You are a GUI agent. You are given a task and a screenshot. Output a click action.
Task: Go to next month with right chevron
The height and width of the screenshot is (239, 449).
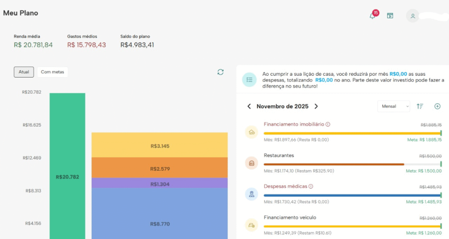(x=316, y=106)
